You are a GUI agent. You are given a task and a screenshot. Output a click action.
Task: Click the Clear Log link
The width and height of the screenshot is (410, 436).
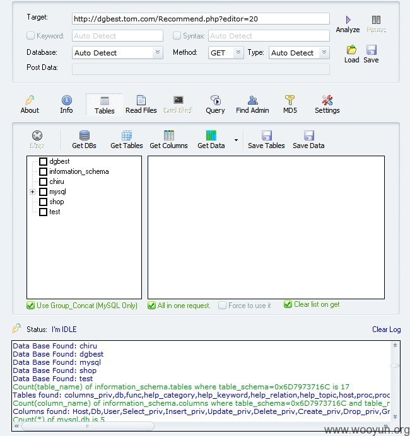[x=386, y=330]
